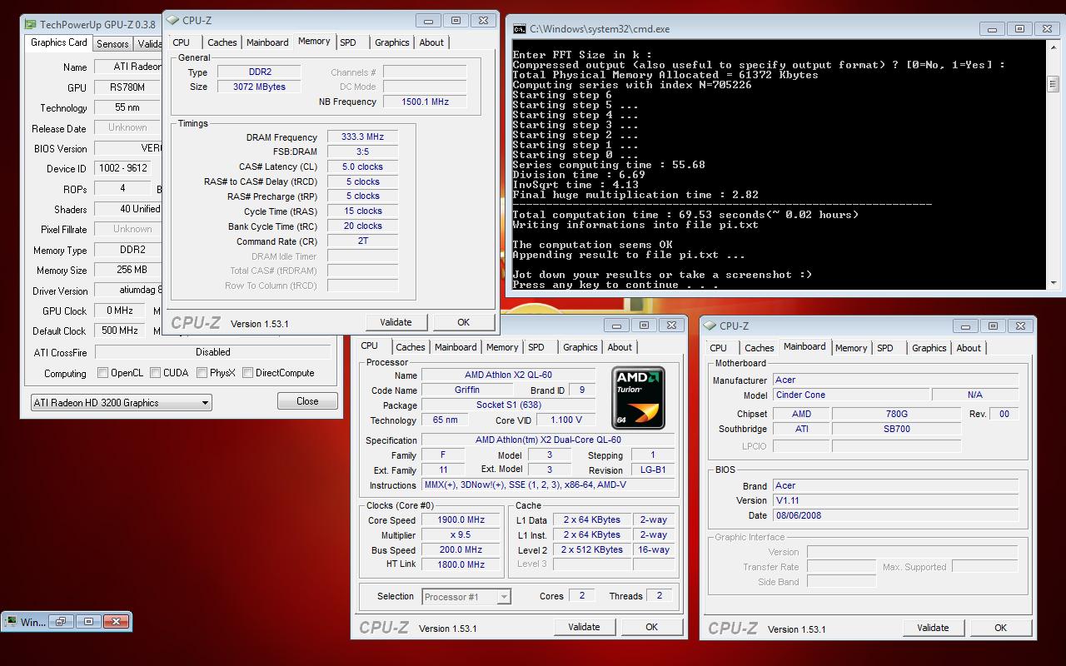The image size is (1066, 666).
Task: Click the minimized Win... window icon
Action: [x=12, y=622]
